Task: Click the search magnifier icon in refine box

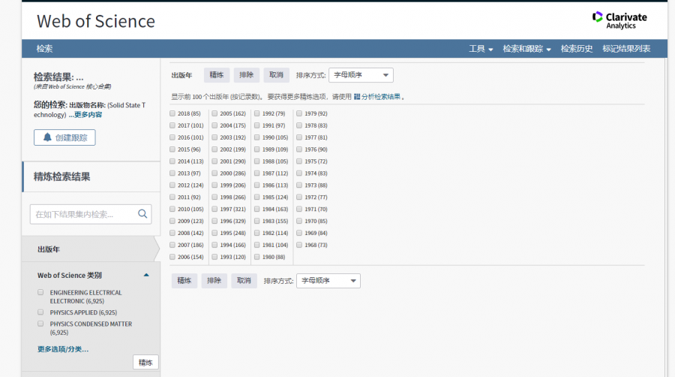Action: click(142, 214)
